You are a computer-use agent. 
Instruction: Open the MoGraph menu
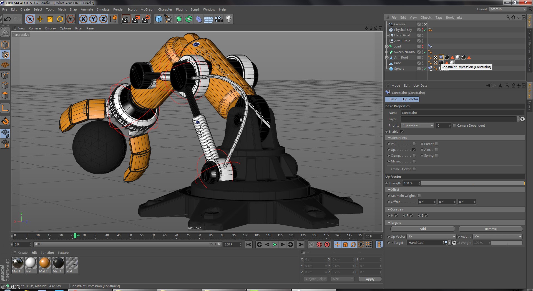point(147,9)
